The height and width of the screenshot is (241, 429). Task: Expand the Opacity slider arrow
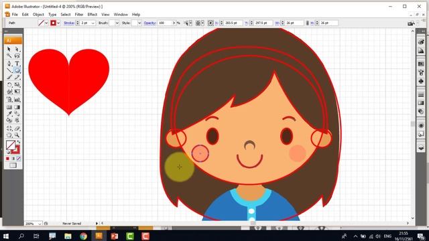pos(174,23)
